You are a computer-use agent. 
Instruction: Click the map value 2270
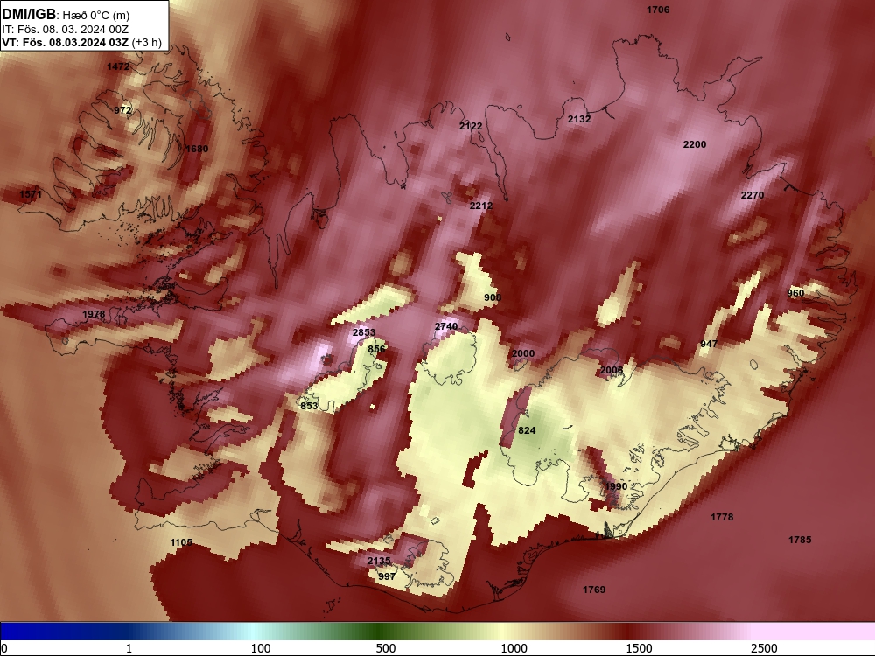(752, 195)
